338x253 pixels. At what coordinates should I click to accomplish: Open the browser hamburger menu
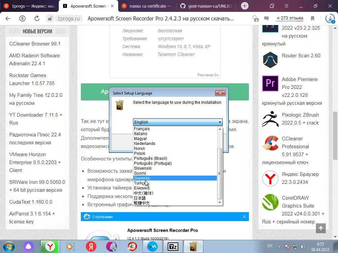point(286,6)
